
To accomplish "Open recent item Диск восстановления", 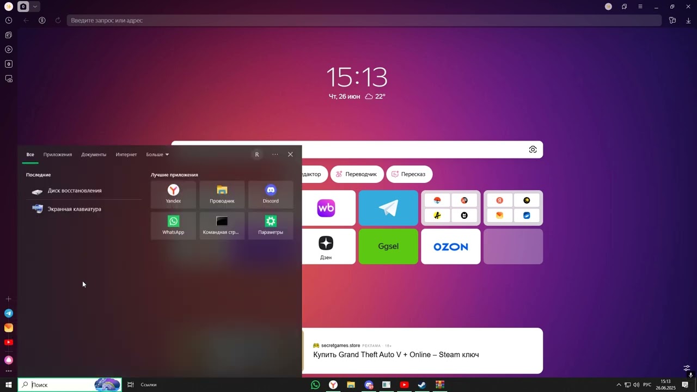I will (84, 191).
